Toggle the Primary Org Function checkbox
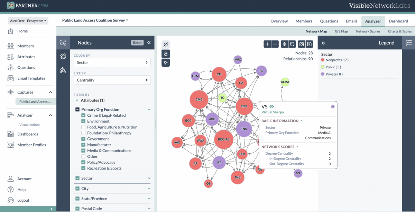The width and height of the screenshot is (415, 212). coord(77,109)
